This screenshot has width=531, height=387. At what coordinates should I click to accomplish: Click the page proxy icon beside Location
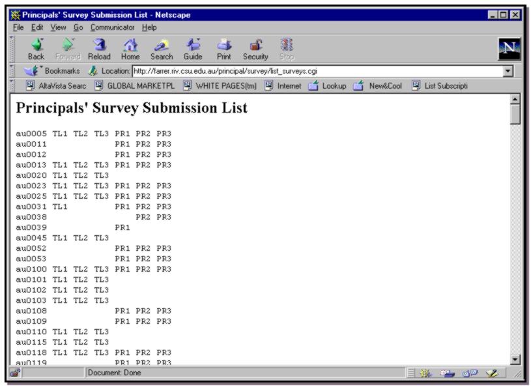point(93,71)
